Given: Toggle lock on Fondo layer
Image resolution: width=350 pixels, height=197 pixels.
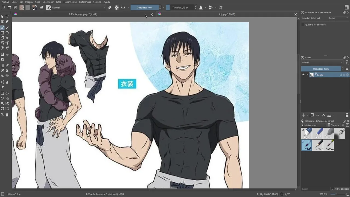Looking at the screenshot, I should click(341, 75).
